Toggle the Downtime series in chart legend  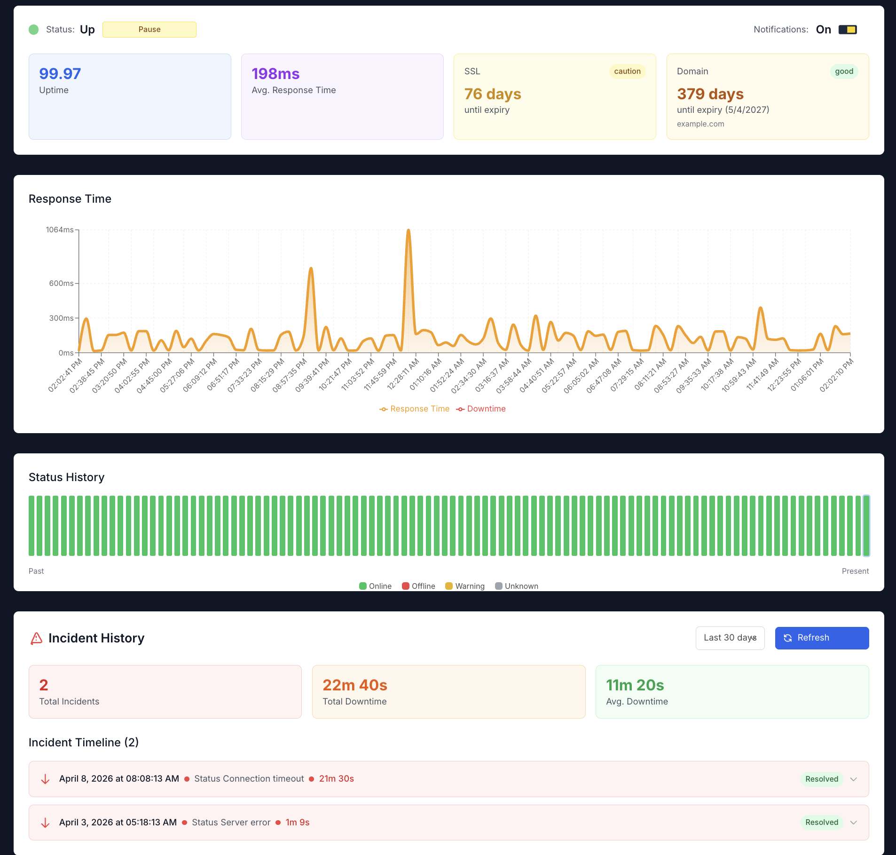[481, 408]
